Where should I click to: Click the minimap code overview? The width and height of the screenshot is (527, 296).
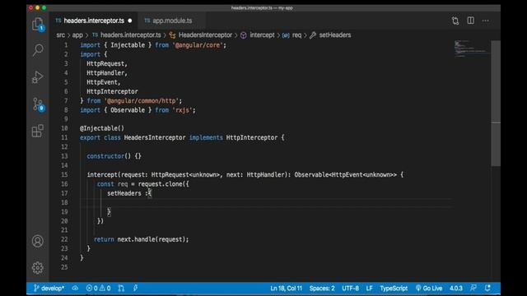coord(472,49)
